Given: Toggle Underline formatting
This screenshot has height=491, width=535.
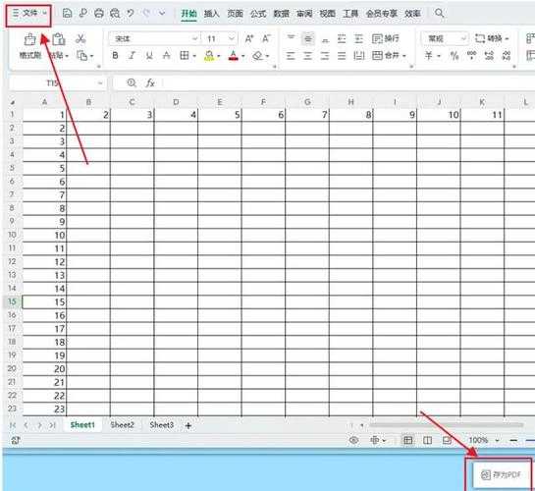Looking at the screenshot, I should (x=149, y=55).
